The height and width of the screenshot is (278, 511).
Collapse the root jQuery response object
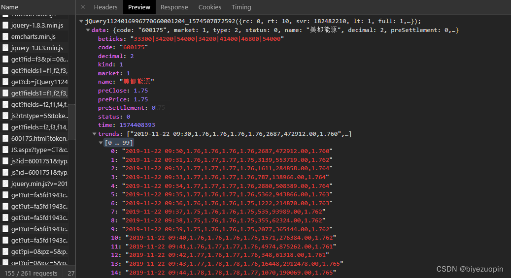click(81, 22)
